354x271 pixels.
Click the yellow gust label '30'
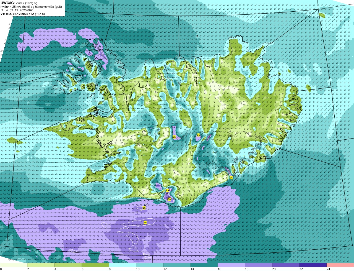[x=169, y=199]
